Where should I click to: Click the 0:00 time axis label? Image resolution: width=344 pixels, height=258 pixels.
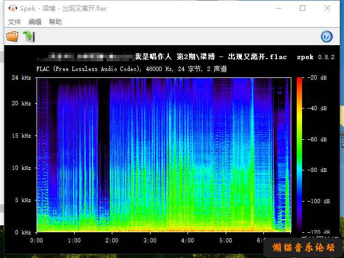click(x=37, y=240)
